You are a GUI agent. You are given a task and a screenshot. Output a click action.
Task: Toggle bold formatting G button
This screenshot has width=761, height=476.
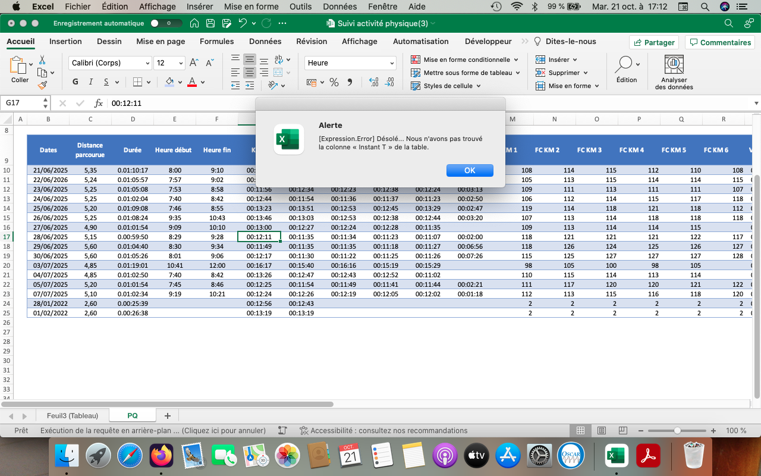[75, 82]
